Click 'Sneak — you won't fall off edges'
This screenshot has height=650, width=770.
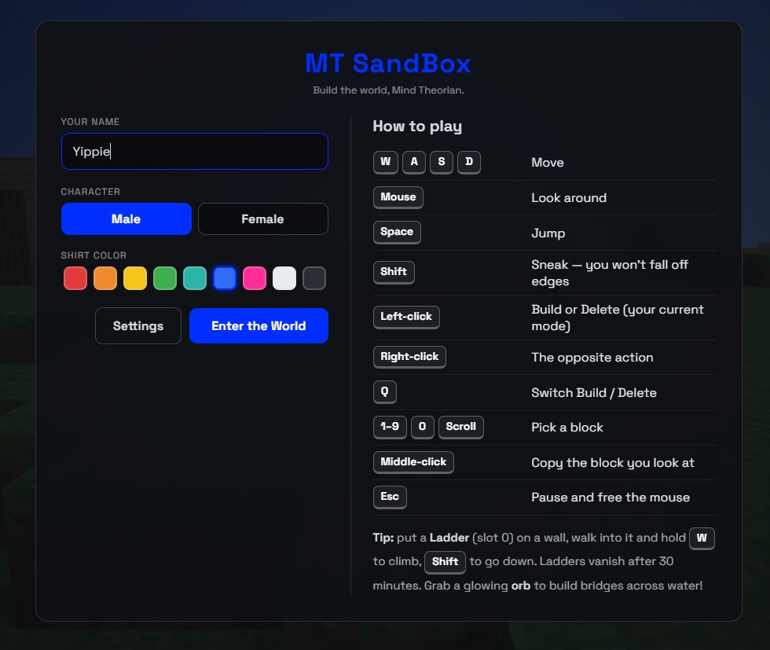tap(610, 274)
